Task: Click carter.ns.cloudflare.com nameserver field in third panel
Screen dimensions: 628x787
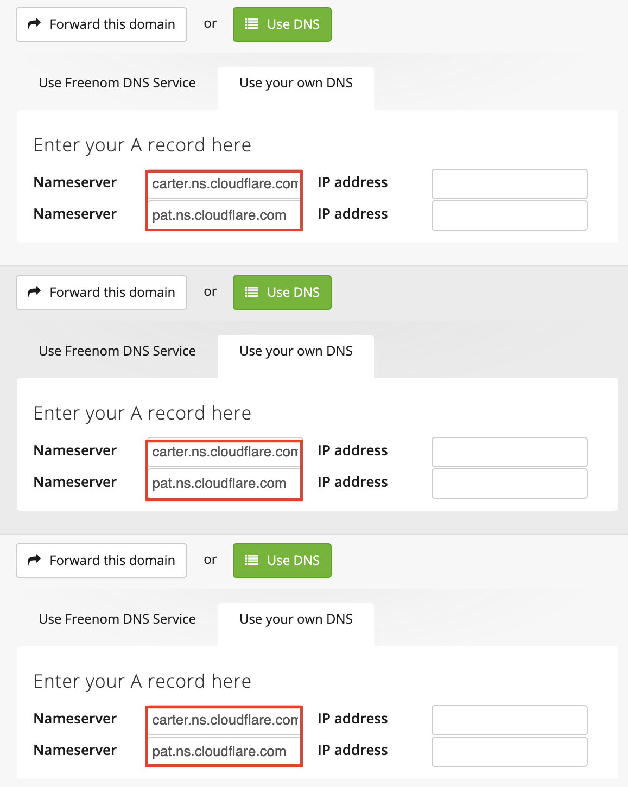Action: pyautogui.click(x=224, y=720)
